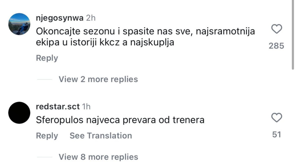
Task: Click the 1h timestamp next to redstar.sct
Action: 86,107
